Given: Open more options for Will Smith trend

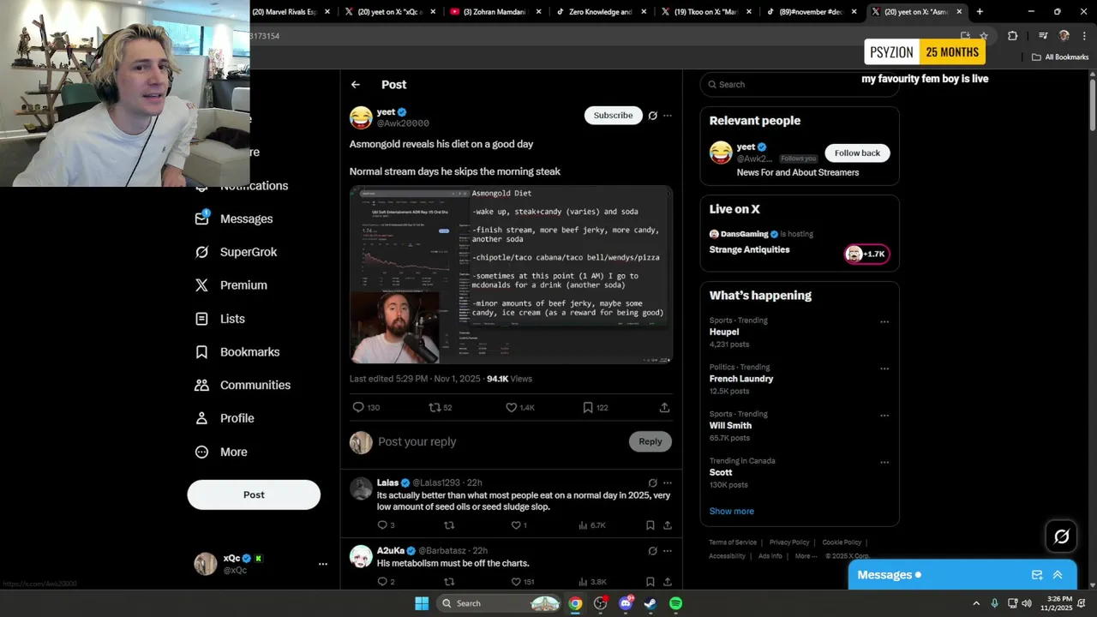Looking at the screenshot, I should (x=884, y=416).
